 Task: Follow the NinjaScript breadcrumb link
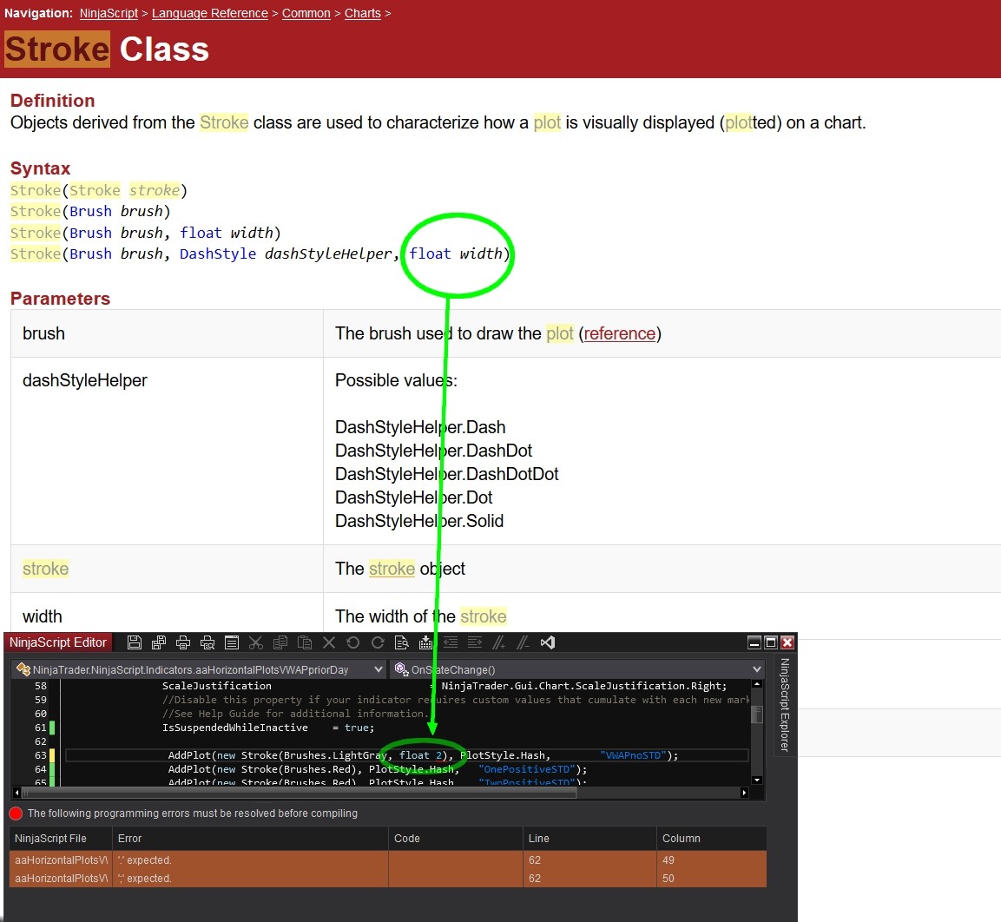109,13
